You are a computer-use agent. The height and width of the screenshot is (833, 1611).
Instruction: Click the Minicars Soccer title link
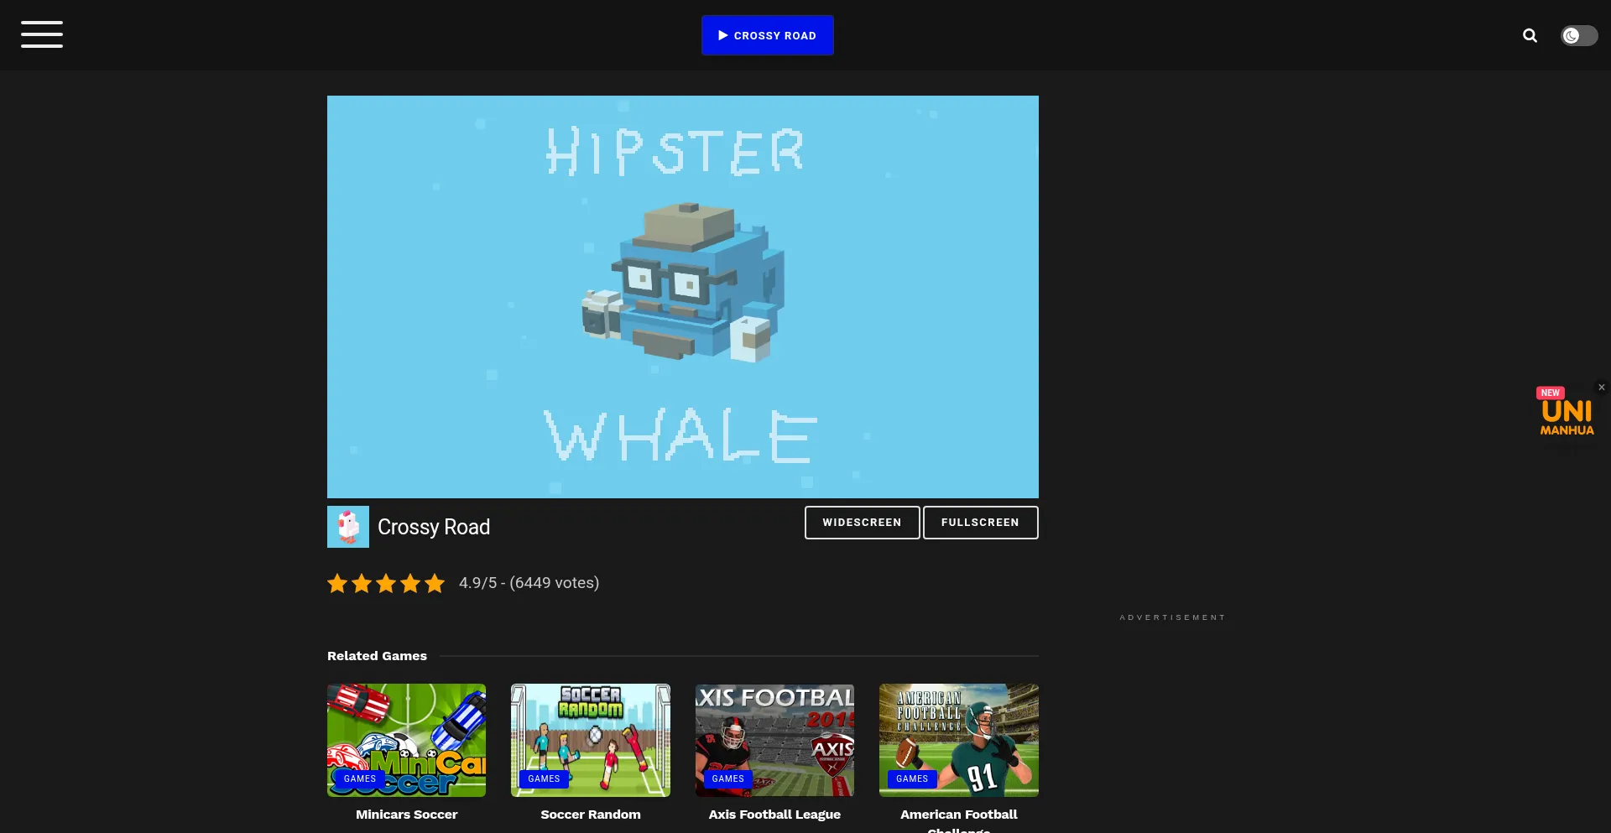tap(406, 815)
